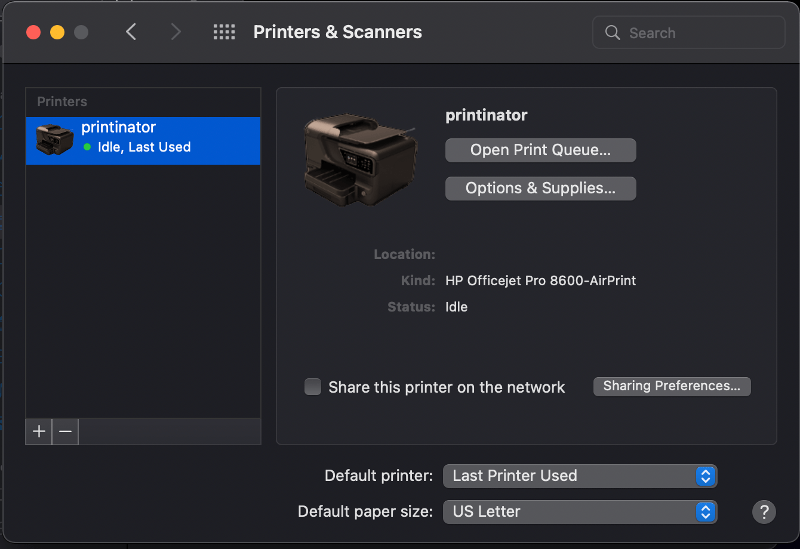Image resolution: width=800 pixels, height=549 pixels.
Task: Click the Printers & Scanners title
Action: (x=337, y=32)
